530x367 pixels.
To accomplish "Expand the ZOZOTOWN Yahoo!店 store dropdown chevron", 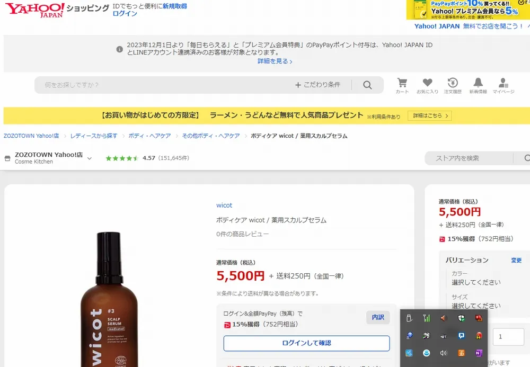I will (x=89, y=158).
